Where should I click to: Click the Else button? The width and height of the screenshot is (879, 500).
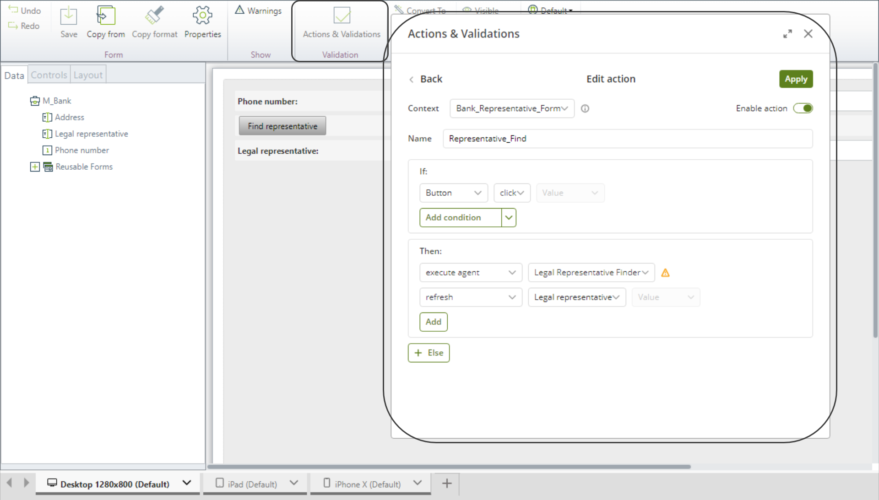tap(429, 353)
